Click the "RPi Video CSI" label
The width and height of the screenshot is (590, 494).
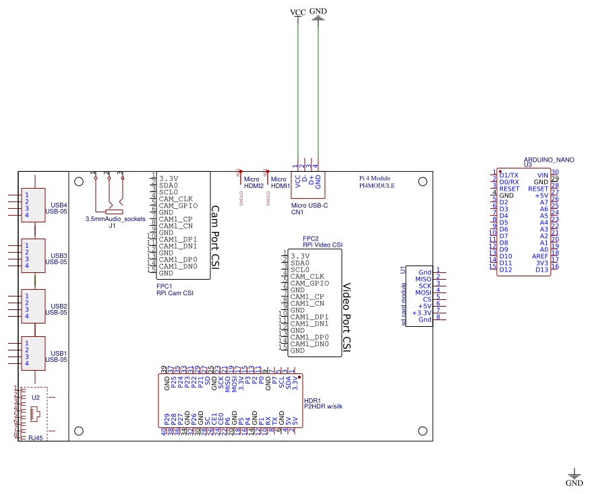click(323, 245)
